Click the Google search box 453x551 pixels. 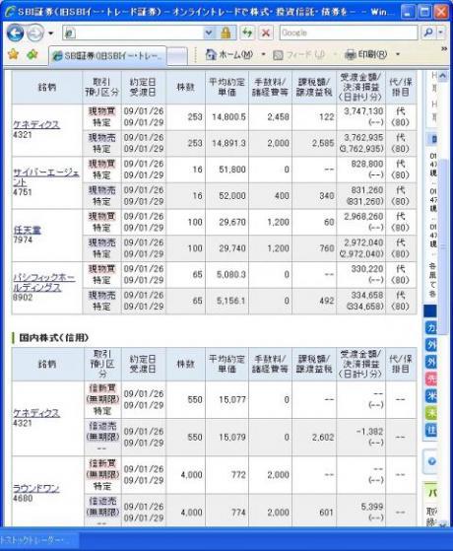pos(349,33)
